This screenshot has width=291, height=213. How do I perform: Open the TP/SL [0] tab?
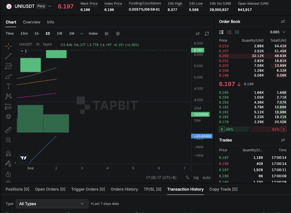(x=152, y=189)
